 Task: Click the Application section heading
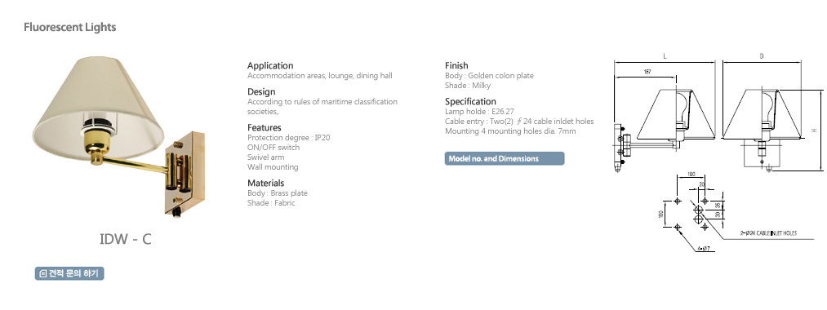[x=270, y=66]
